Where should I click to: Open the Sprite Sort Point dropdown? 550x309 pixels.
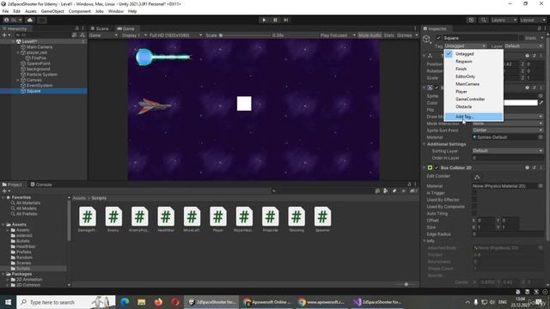[507, 130]
